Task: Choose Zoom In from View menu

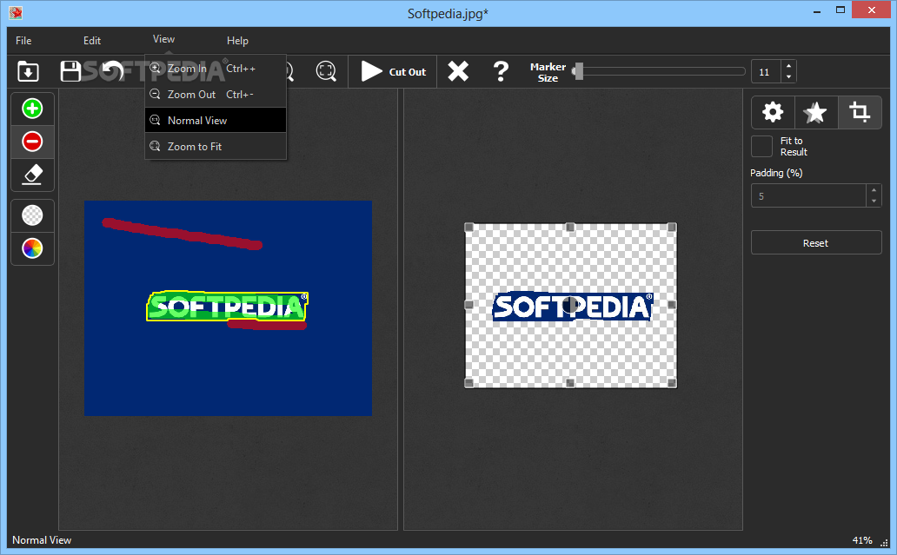Action: pos(216,68)
